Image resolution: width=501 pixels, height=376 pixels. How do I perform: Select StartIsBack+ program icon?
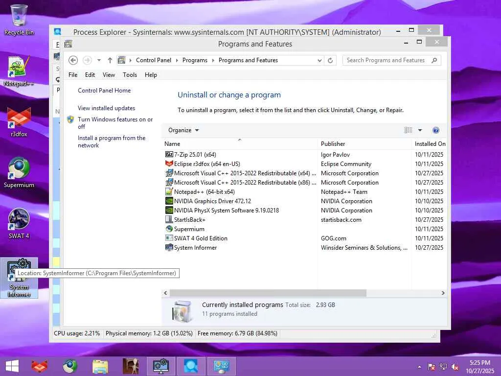click(x=169, y=219)
